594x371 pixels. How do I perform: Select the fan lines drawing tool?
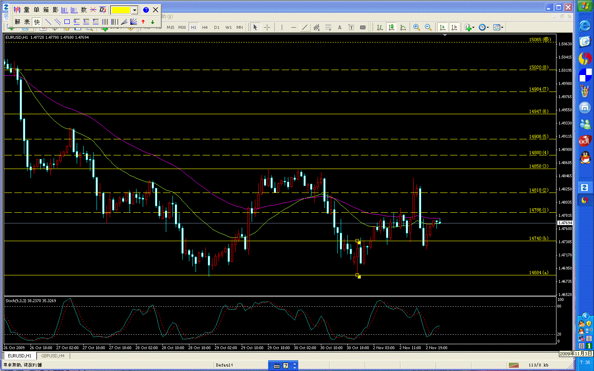pyautogui.click(x=134, y=22)
